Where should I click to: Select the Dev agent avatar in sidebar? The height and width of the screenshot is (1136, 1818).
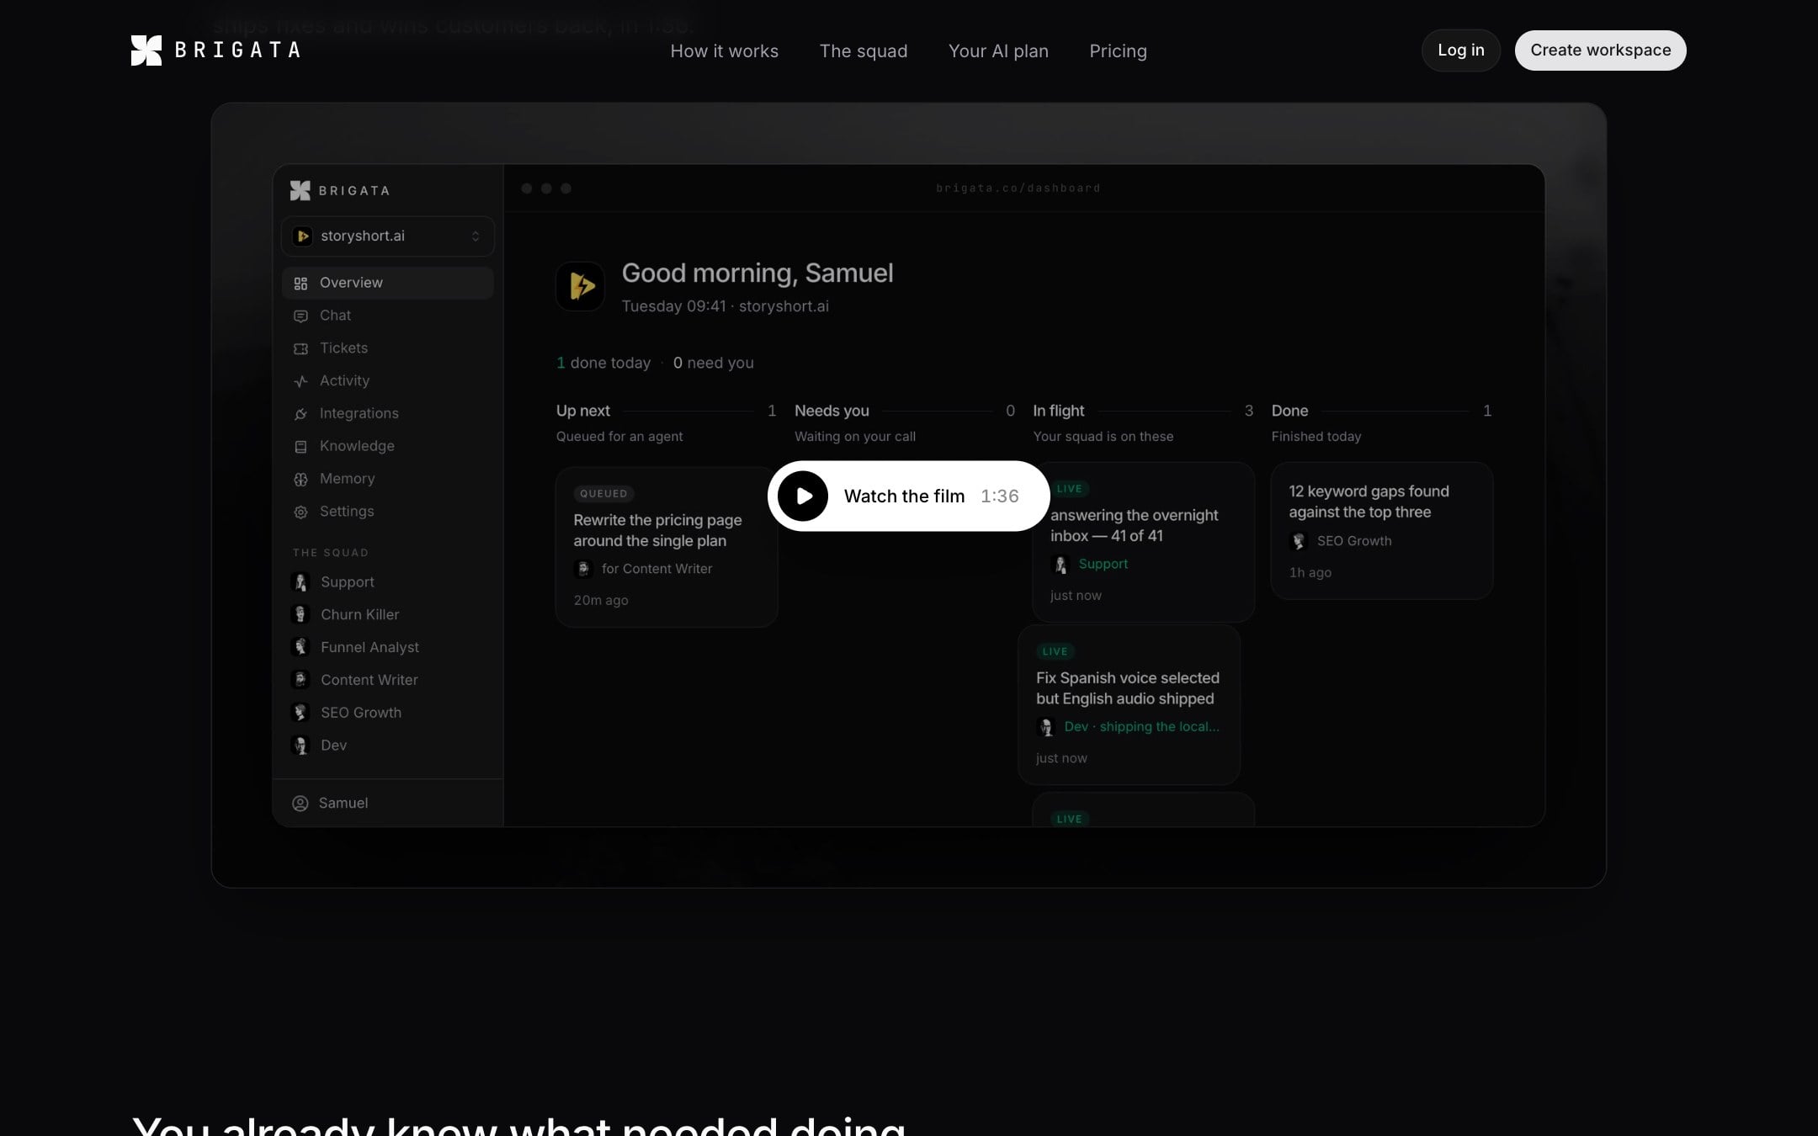coord(300,746)
